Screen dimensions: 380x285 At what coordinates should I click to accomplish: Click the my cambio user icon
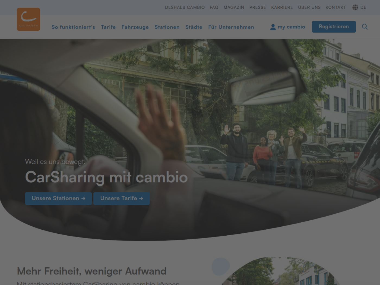[x=273, y=27]
